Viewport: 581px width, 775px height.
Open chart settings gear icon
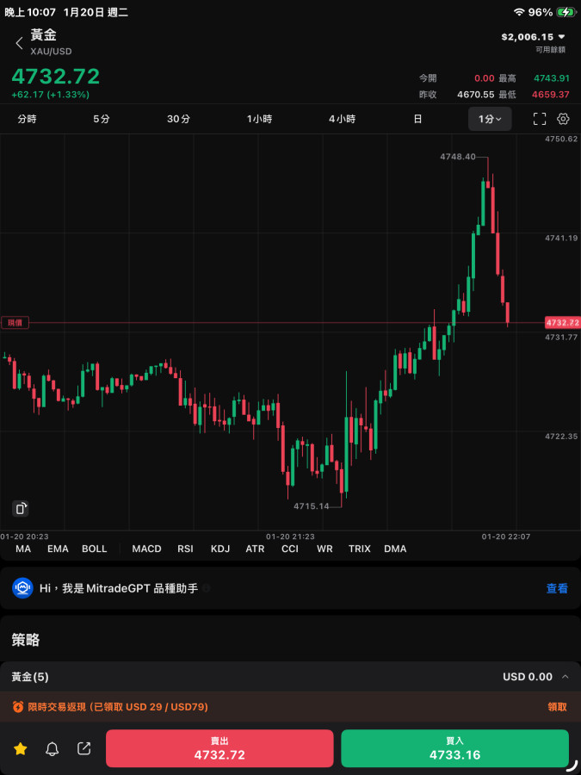point(563,119)
